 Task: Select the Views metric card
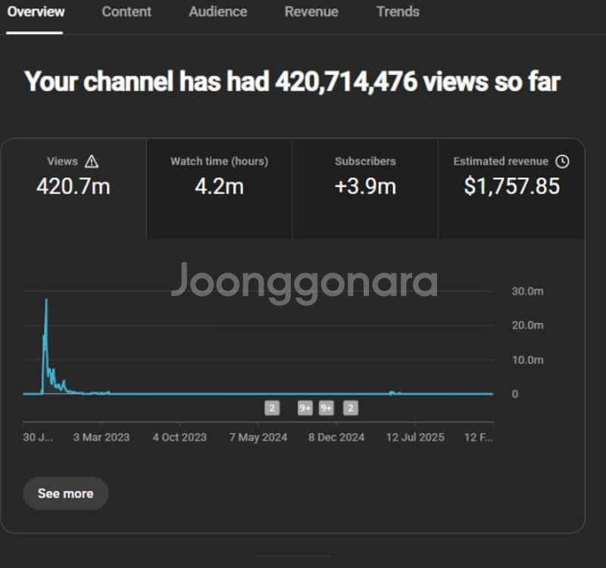(73, 189)
